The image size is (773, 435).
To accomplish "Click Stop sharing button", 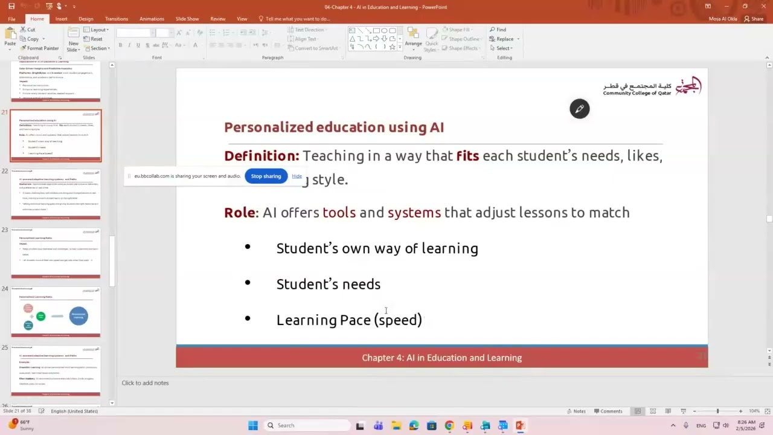I will [266, 176].
